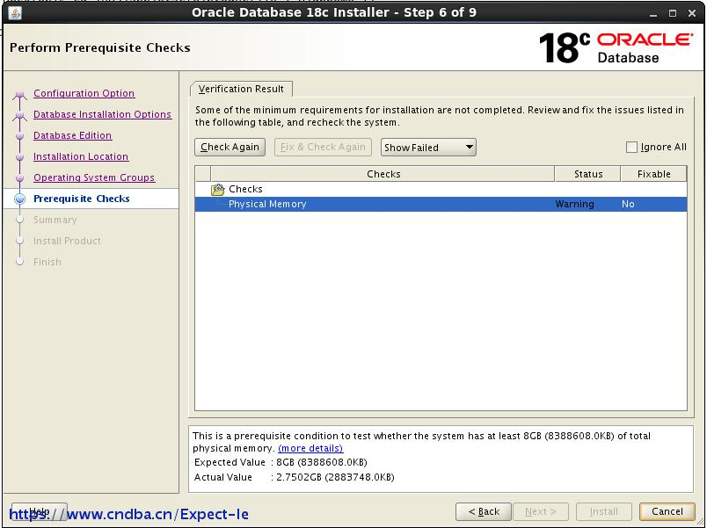Click the Configuration Option step bullet

[x=19, y=94]
